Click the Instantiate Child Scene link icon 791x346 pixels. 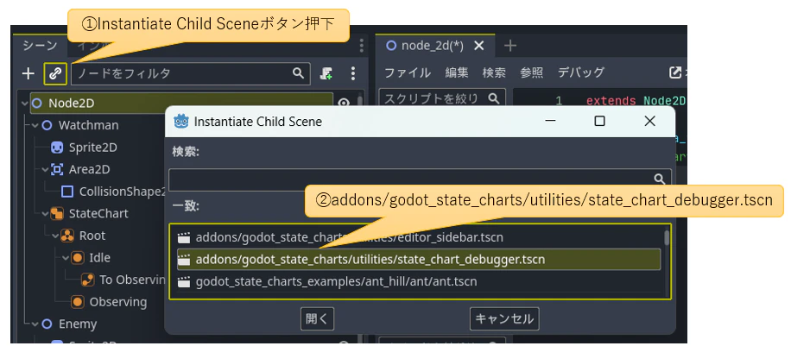coord(55,73)
